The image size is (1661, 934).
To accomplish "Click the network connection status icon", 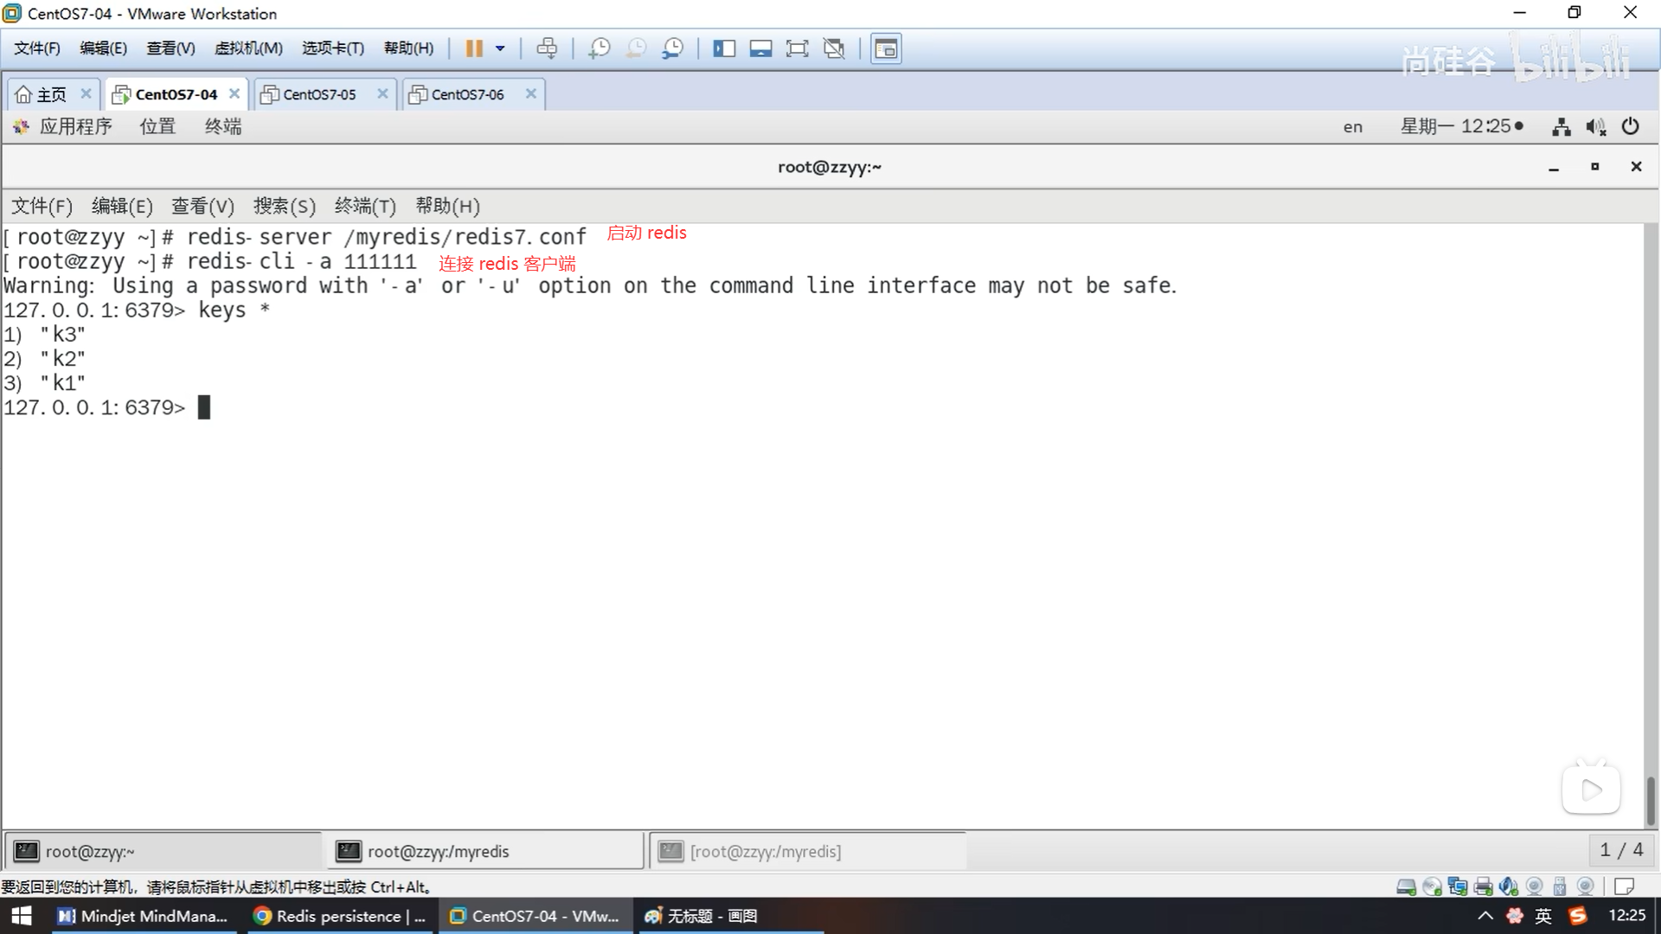I will [x=1561, y=127].
